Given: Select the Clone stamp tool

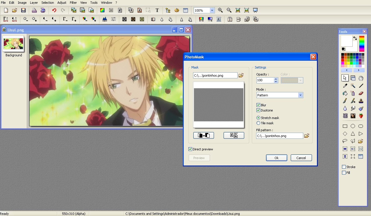Looking at the screenshot, I should click(x=361, y=101).
